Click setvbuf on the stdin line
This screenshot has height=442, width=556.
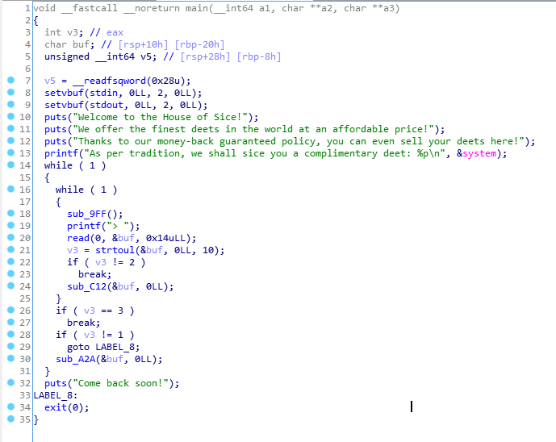point(64,93)
